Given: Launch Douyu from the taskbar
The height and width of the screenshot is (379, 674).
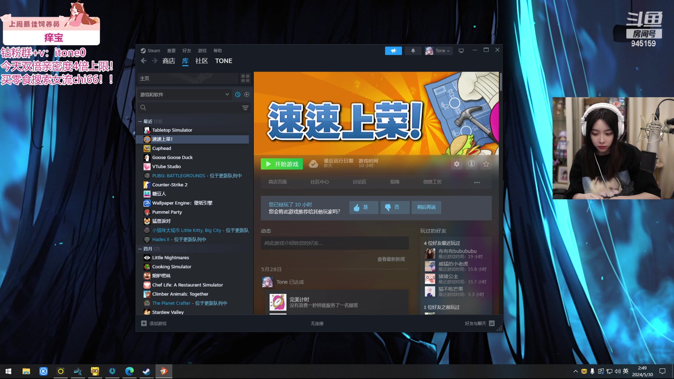Looking at the screenshot, I should pos(164,371).
